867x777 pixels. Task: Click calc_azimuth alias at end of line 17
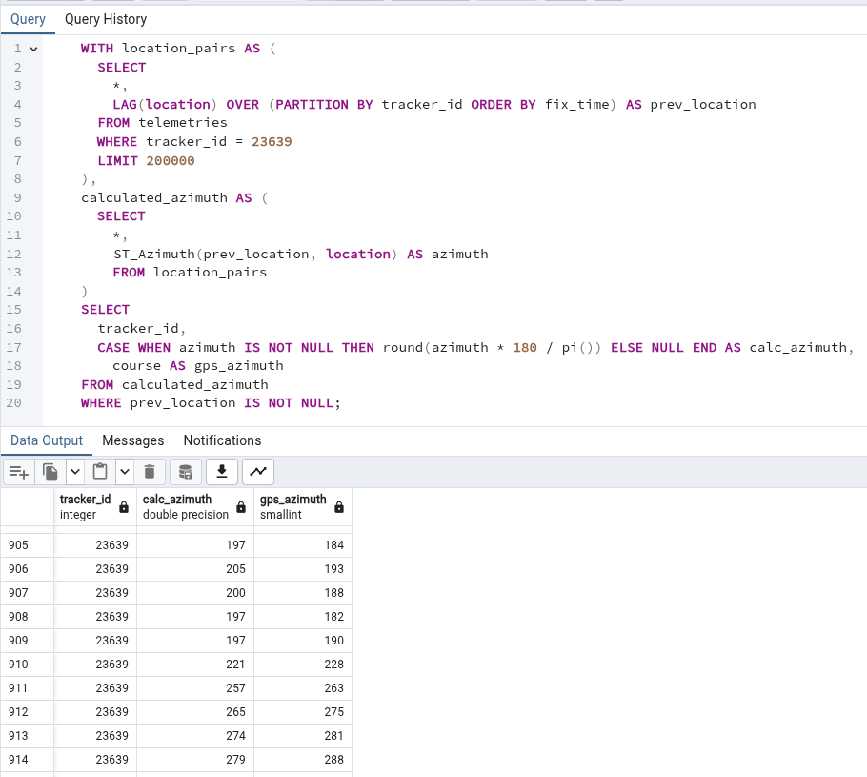click(797, 348)
